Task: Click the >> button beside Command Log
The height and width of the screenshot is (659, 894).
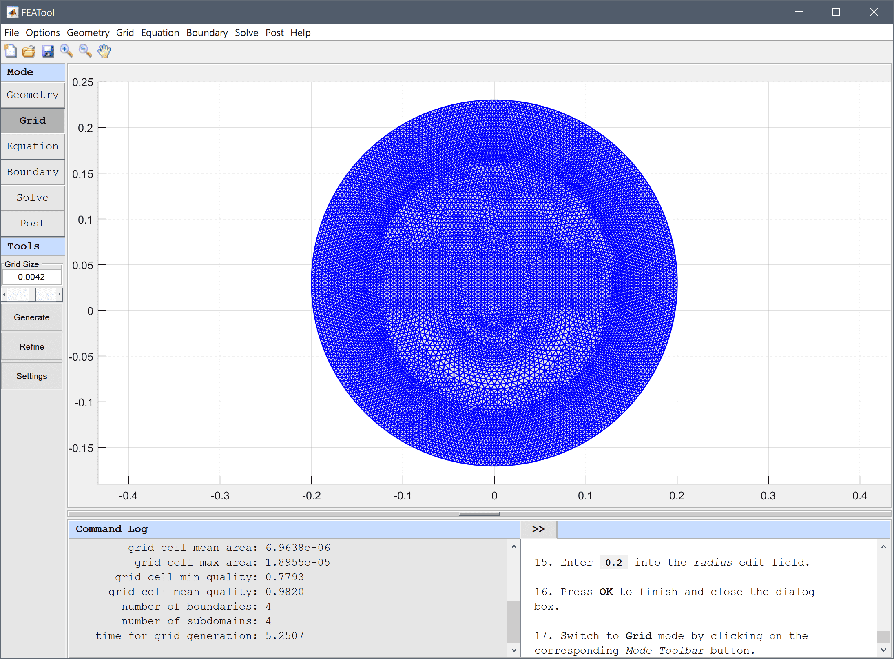Action: coord(539,529)
